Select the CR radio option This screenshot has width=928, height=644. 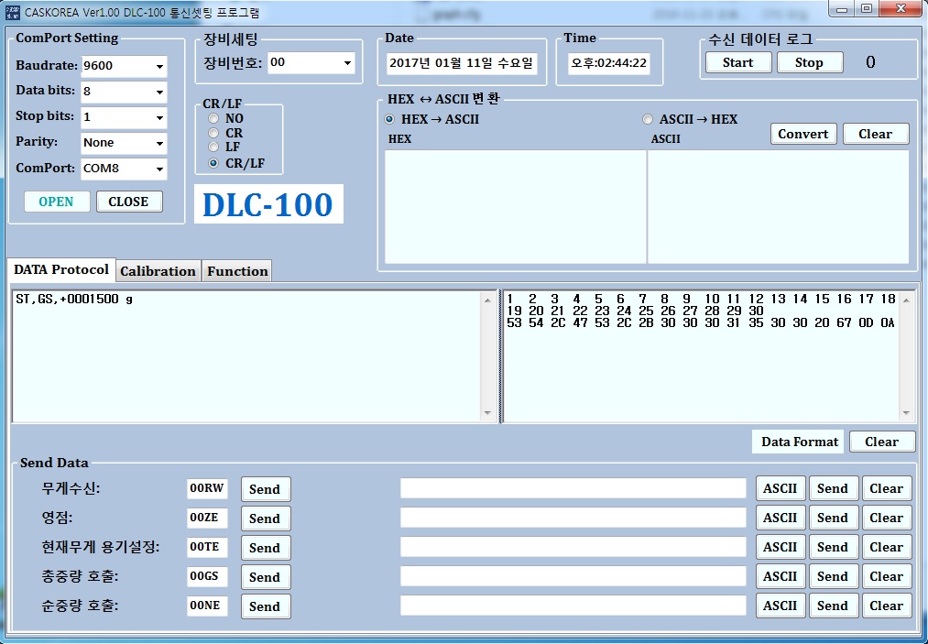click(x=213, y=133)
